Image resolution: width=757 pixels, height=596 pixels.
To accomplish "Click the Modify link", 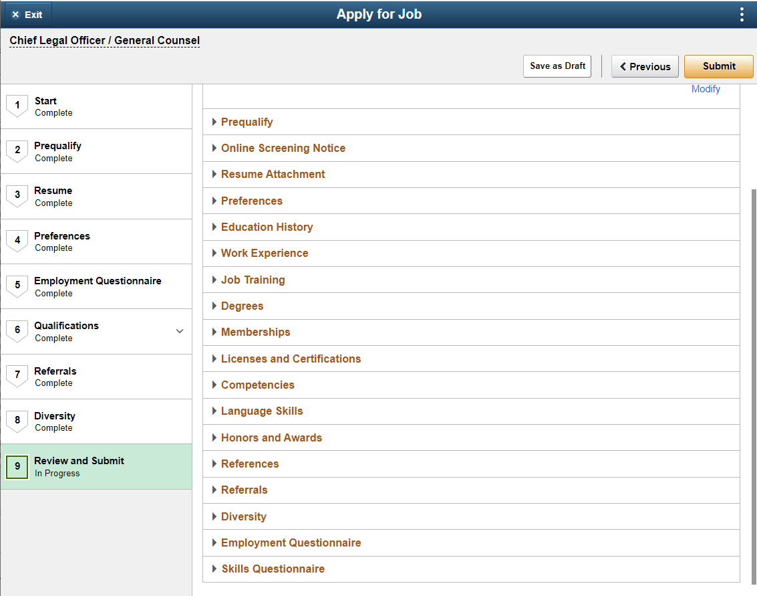I will [706, 89].
